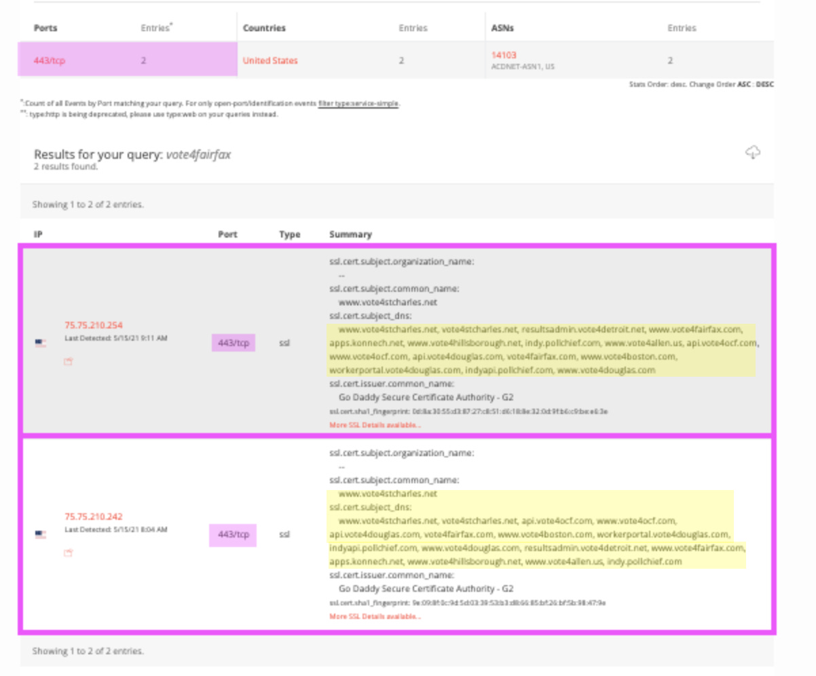The height and width of the screenshot is (676, 816).
Task: Click ssl type in 75.75.210.254 row
Action: (284, 343)
